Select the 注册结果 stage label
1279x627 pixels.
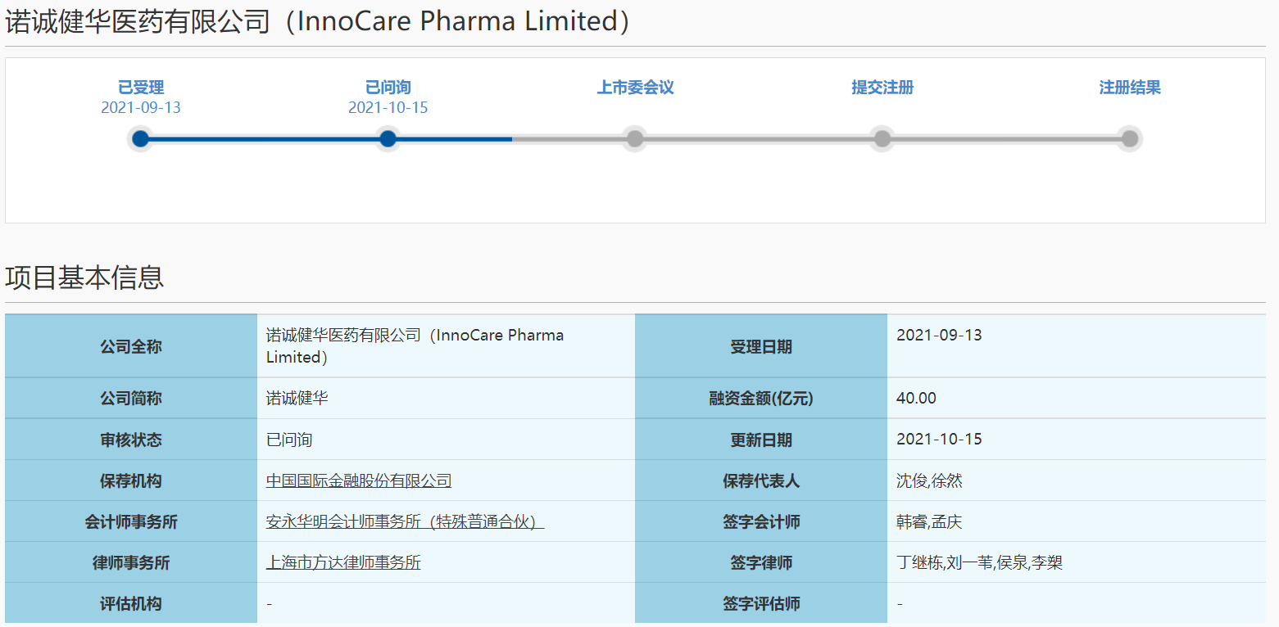tap(1130, 88)
